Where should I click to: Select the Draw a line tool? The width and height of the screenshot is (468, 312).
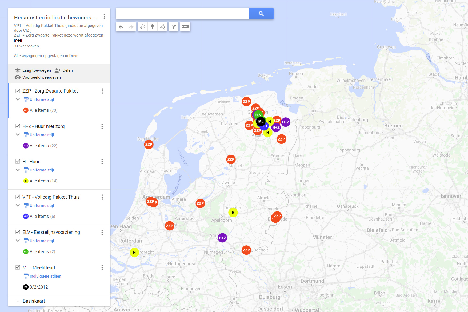pyautogui.click(x=163, y=27)
